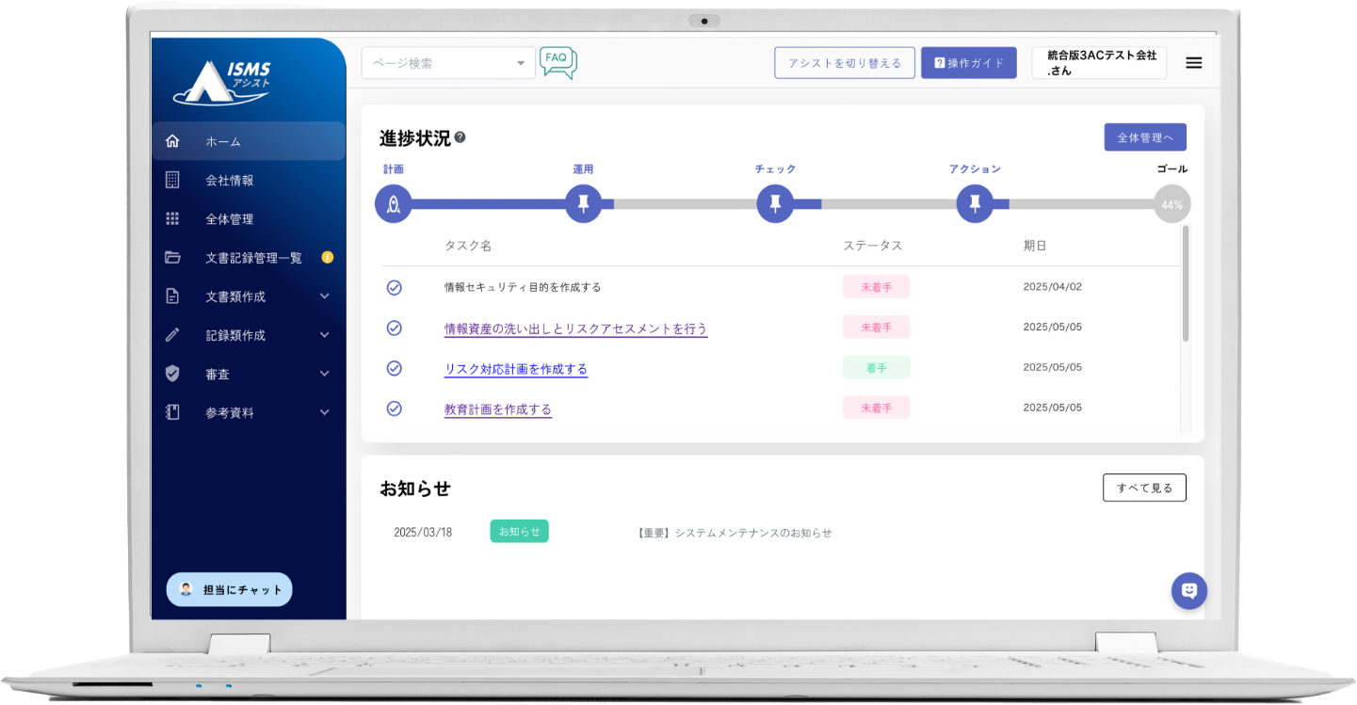Click the pin icon for アクション stage

(x=975, y=204)
